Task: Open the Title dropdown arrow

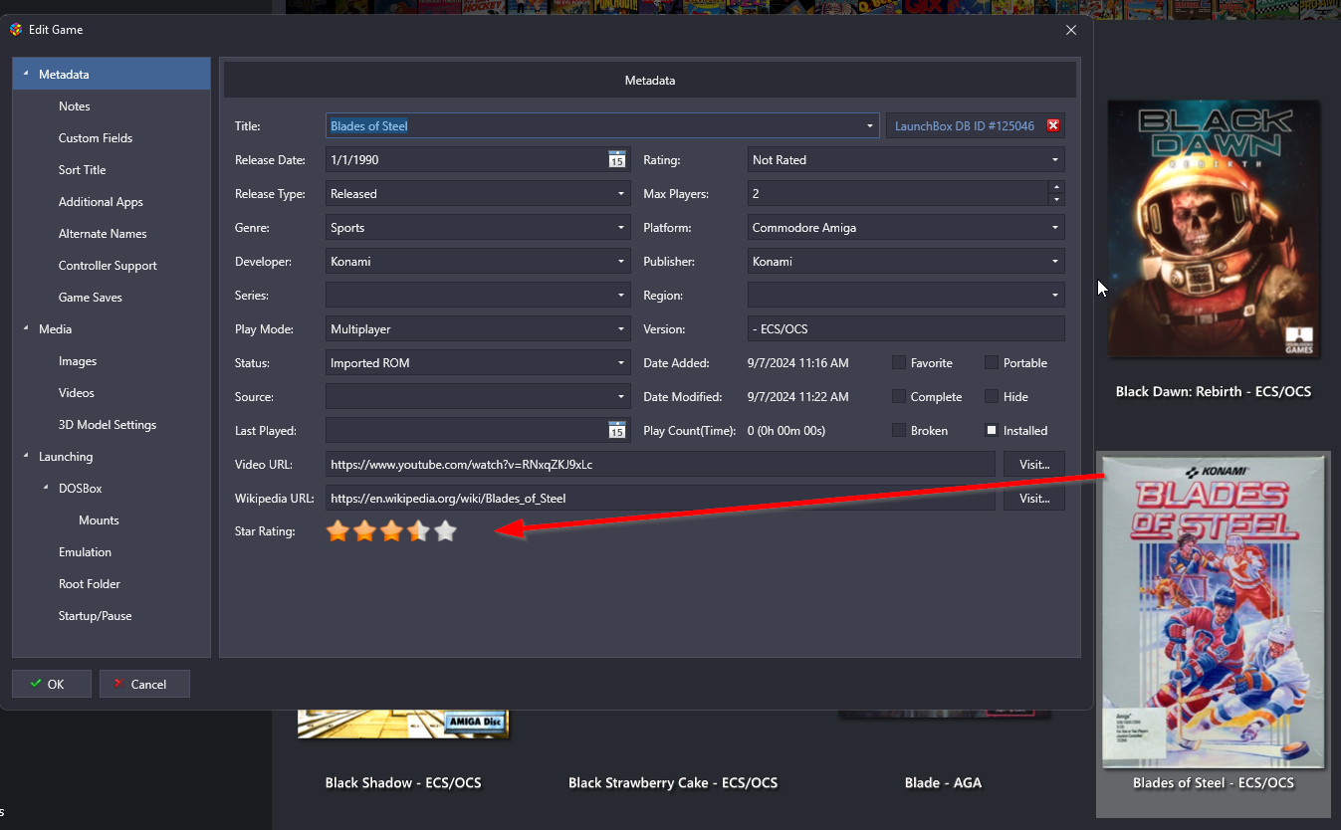Action: pyautogui.click(x=869, y=126)
